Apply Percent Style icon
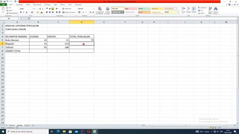Screen dimensions: 239x134 tap(83, 12)
